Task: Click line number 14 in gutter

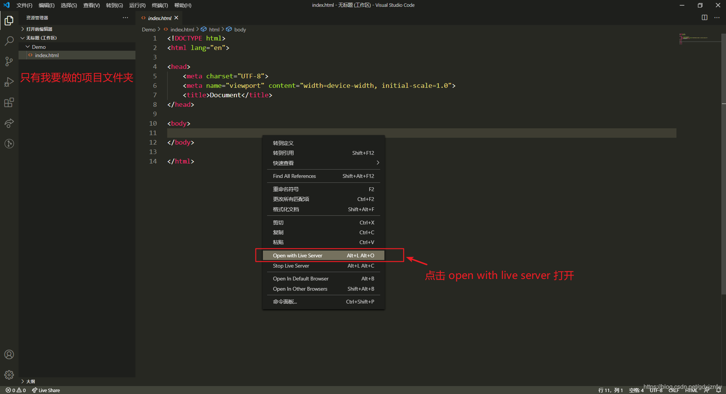Action: coord(153,161)
